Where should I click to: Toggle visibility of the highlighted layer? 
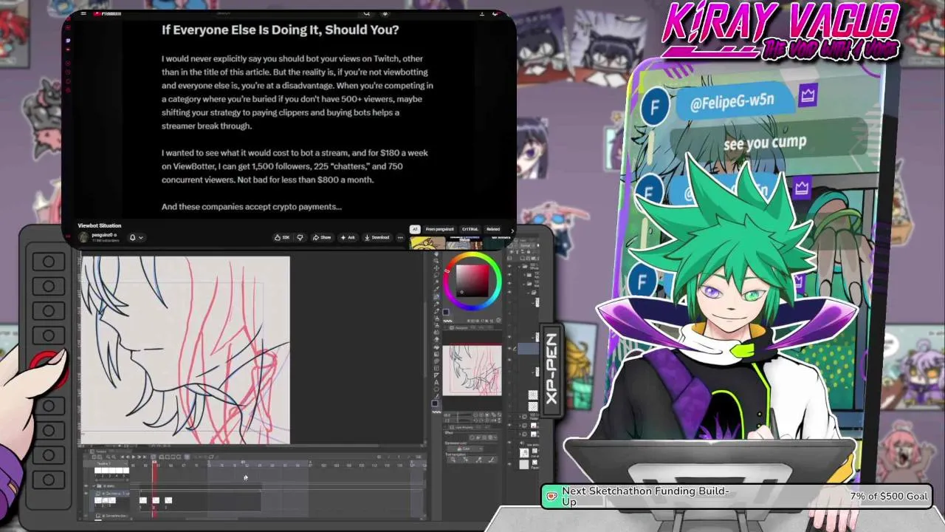click(509, 348)
